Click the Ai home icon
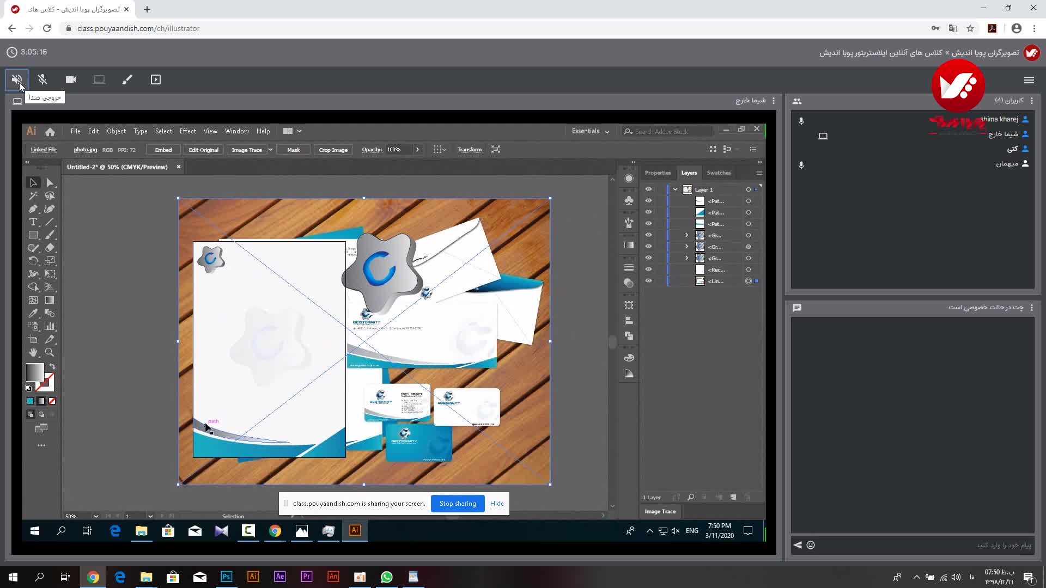Viewport: 1046px width, 588px height. [50, 132]
